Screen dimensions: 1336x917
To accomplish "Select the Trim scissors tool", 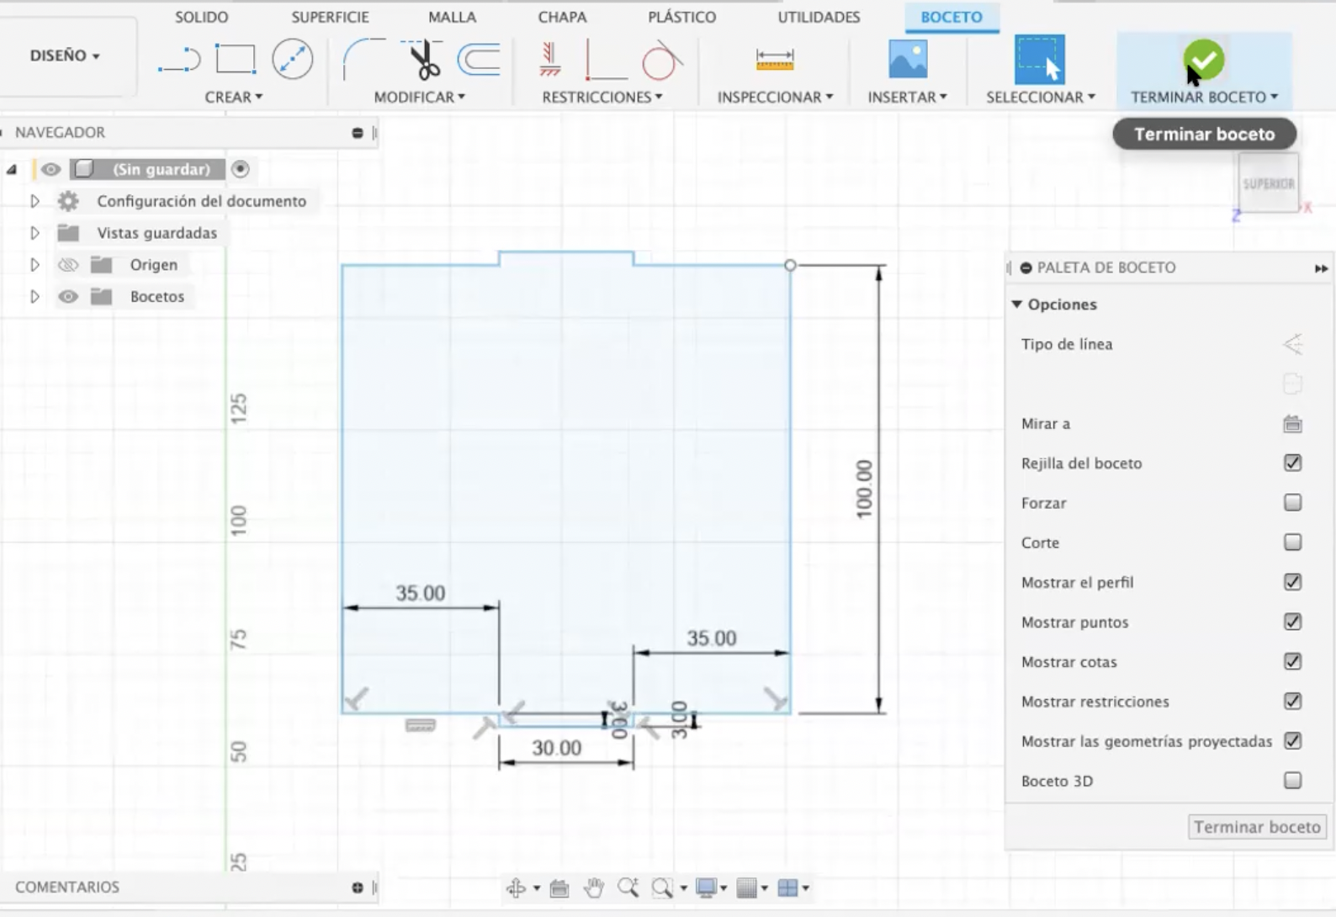I will pos(423,59).
